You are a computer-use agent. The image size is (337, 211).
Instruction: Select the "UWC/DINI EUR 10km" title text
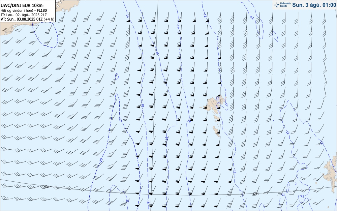(x=22, y=6)
